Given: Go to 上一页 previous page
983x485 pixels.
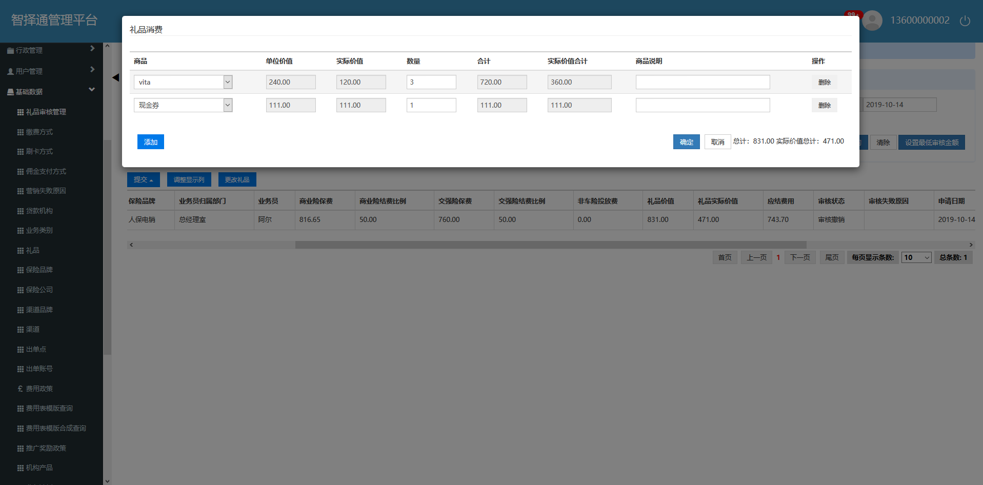Looking at the screenshot, I should tap(757, 257).
